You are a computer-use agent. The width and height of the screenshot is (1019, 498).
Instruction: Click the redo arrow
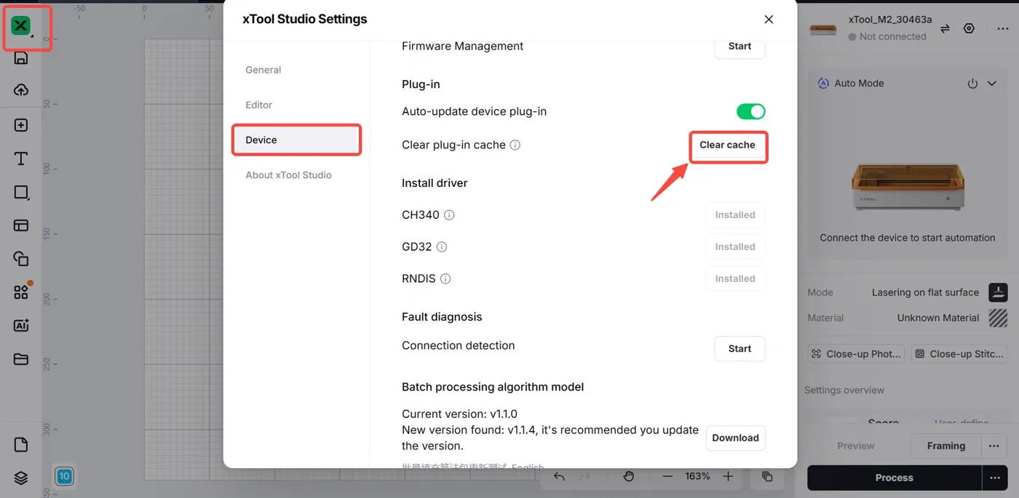(584, 476)
